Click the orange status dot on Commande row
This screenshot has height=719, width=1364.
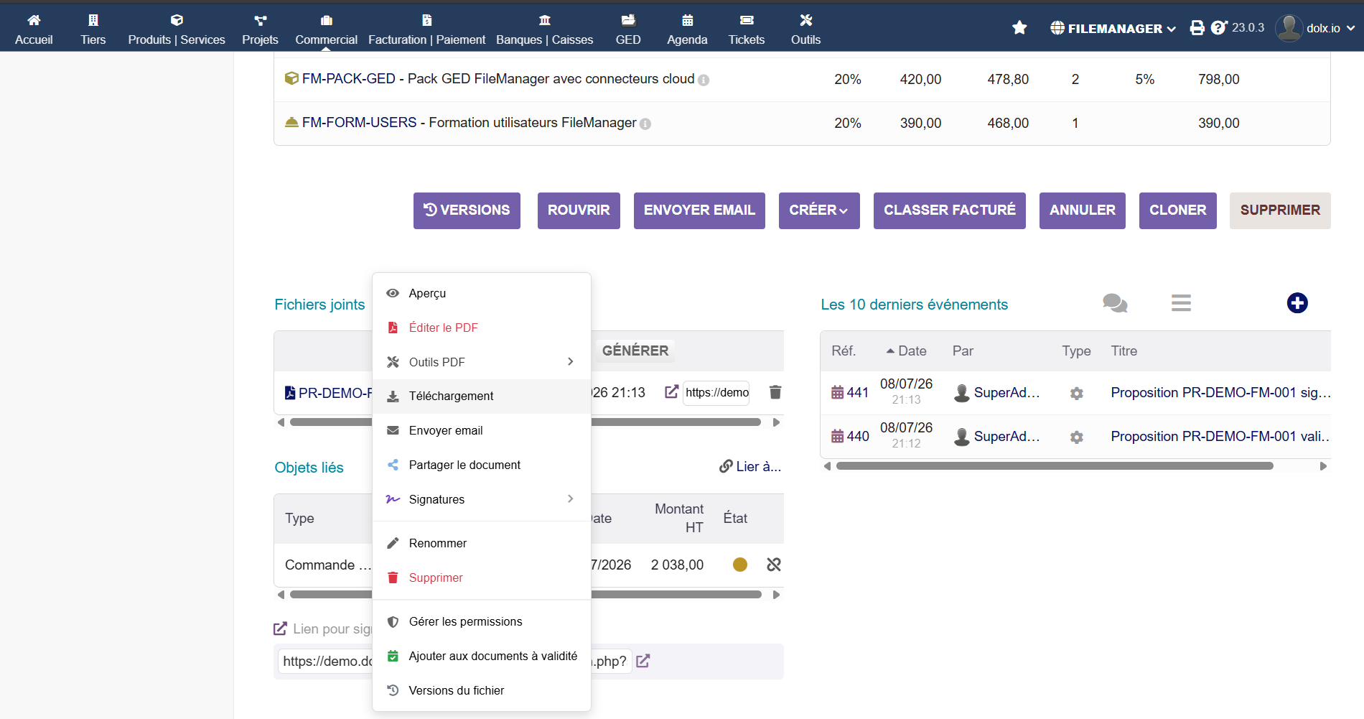740,565
